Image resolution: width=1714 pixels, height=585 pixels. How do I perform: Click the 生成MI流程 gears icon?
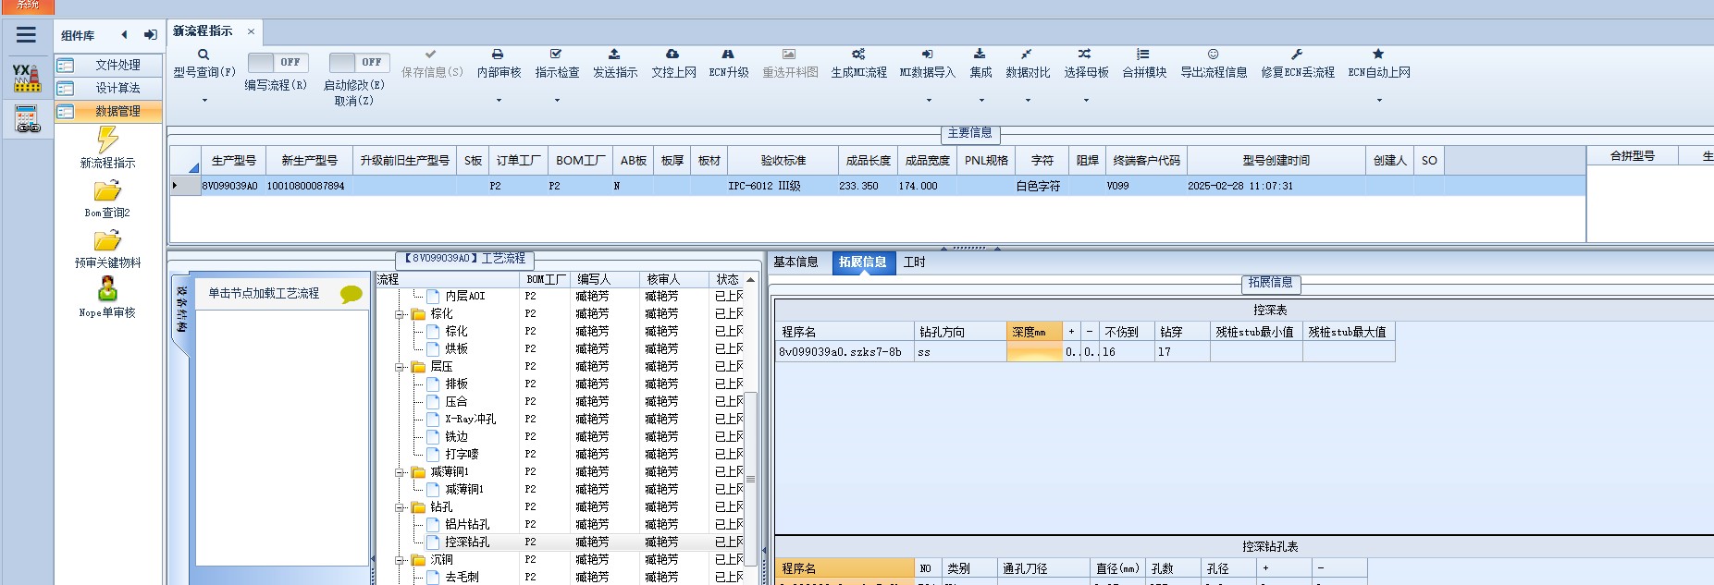point(858,55)
